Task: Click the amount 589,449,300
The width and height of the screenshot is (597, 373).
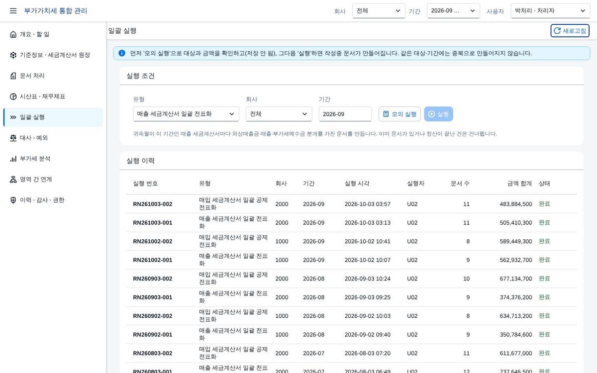Action: coord(516,241)
